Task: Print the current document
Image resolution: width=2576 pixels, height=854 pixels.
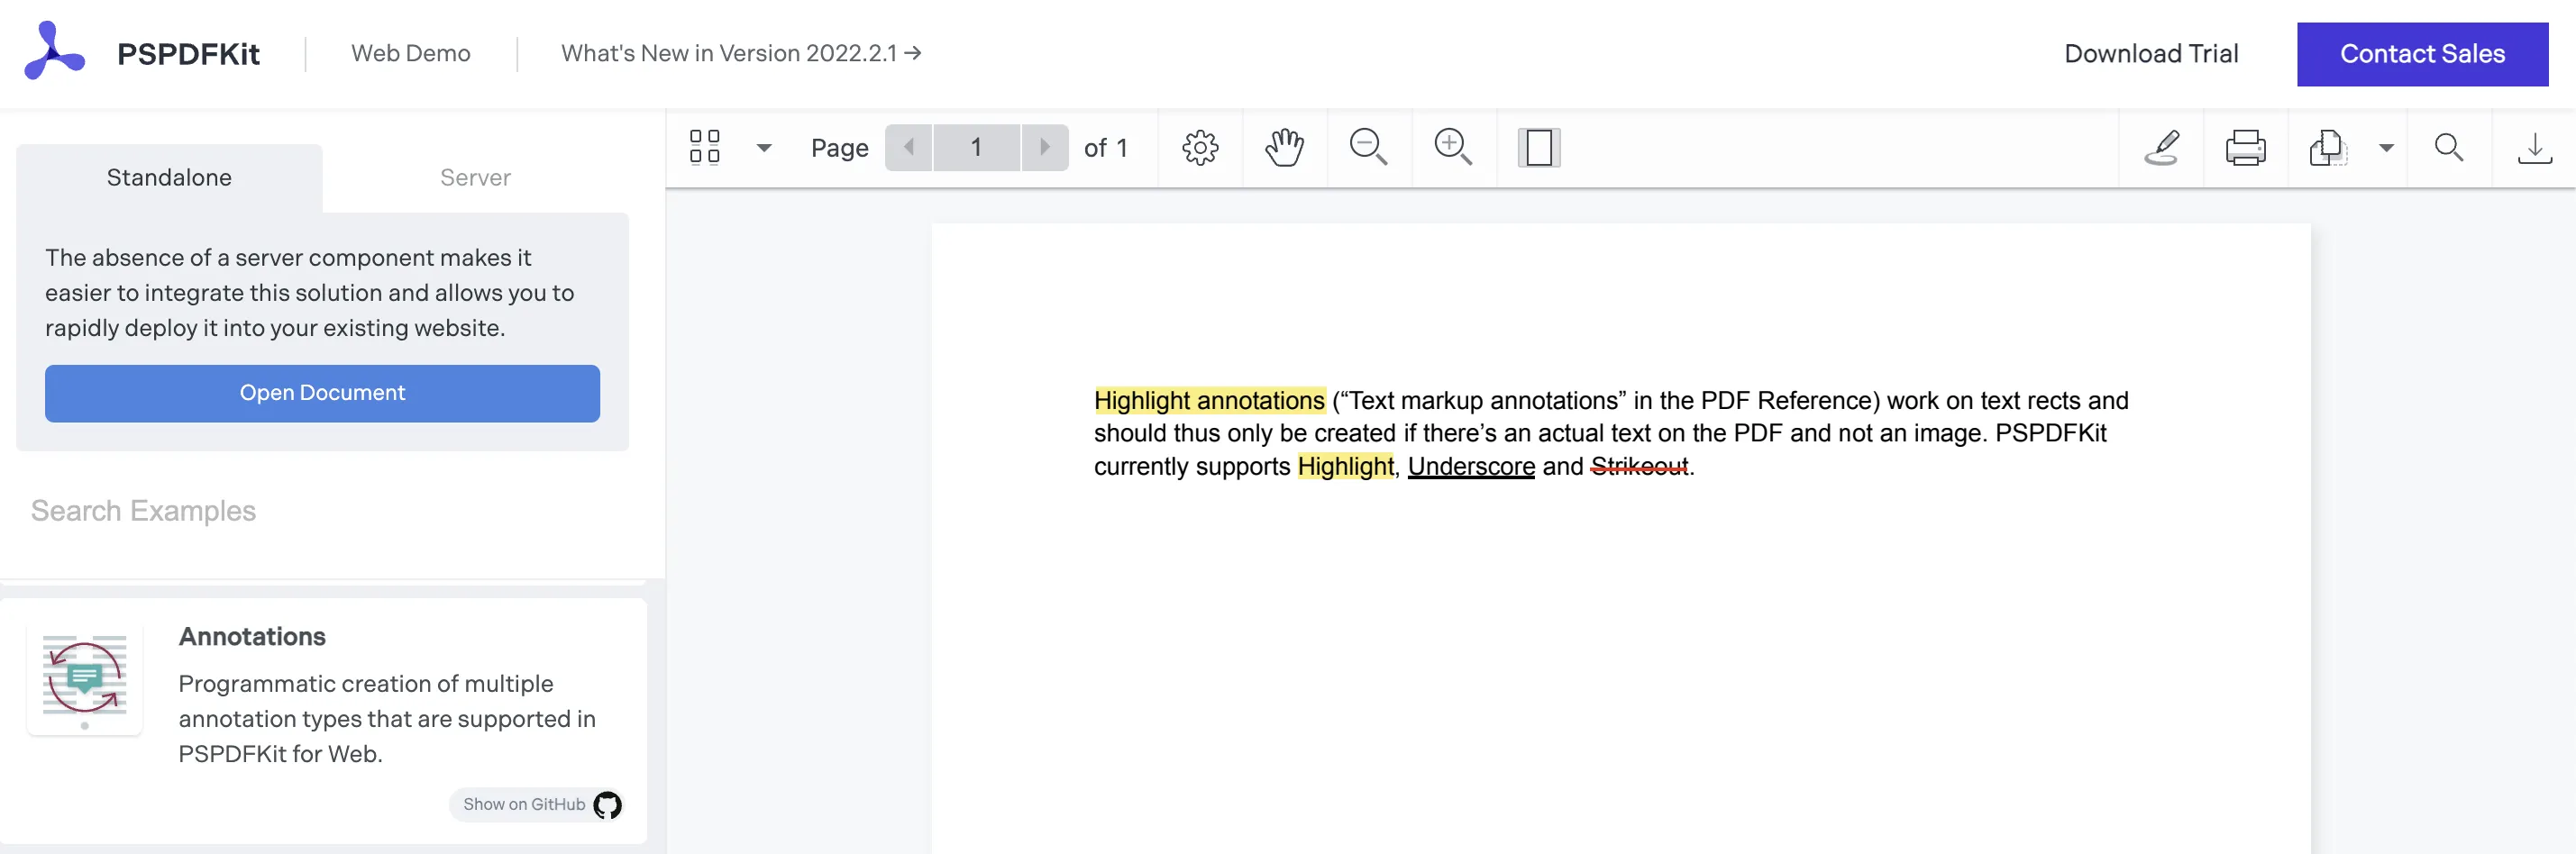Action: tap(2246, 147)
